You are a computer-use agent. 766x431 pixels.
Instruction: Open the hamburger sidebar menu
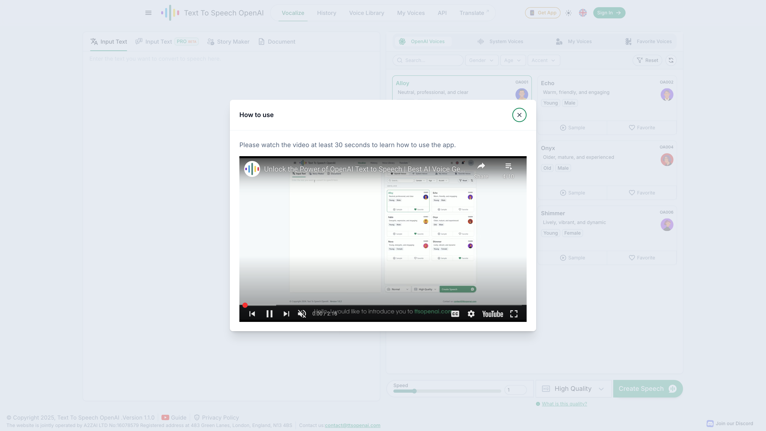[x=148, y=13]
